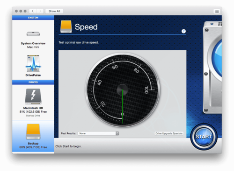The image size is (234, 171).
Task: Open Drive Upgrade Specials
Action: [169, 133]
